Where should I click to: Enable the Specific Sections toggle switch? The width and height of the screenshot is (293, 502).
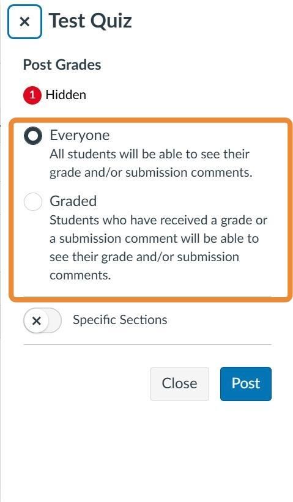[42, 320]
